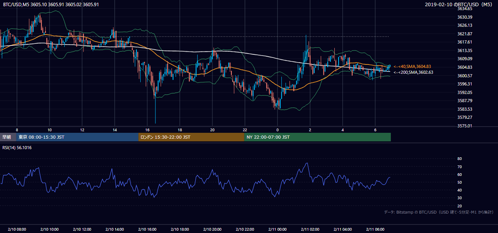Viewport: 498px width, 233px height.
Task: Click the 早朝 session segment
Action: (x=8, y=137)
